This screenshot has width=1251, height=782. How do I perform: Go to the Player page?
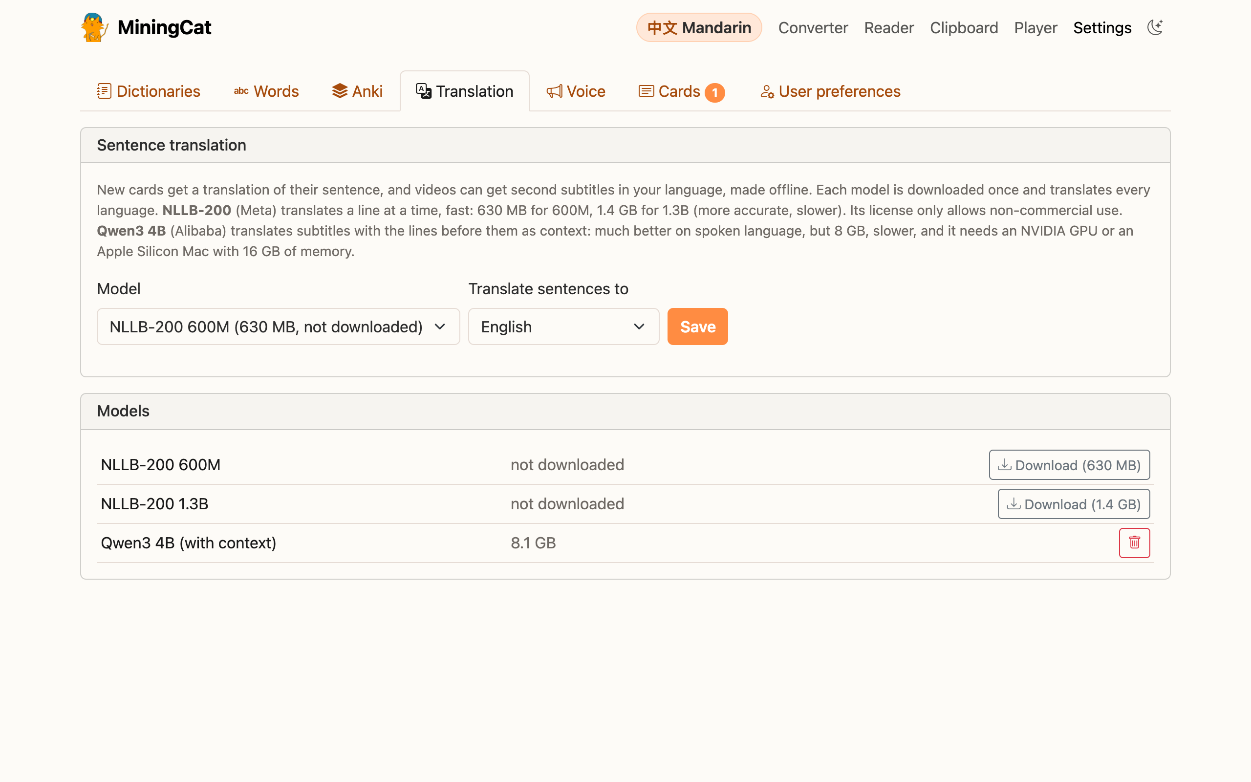[x=1035, y=27]
